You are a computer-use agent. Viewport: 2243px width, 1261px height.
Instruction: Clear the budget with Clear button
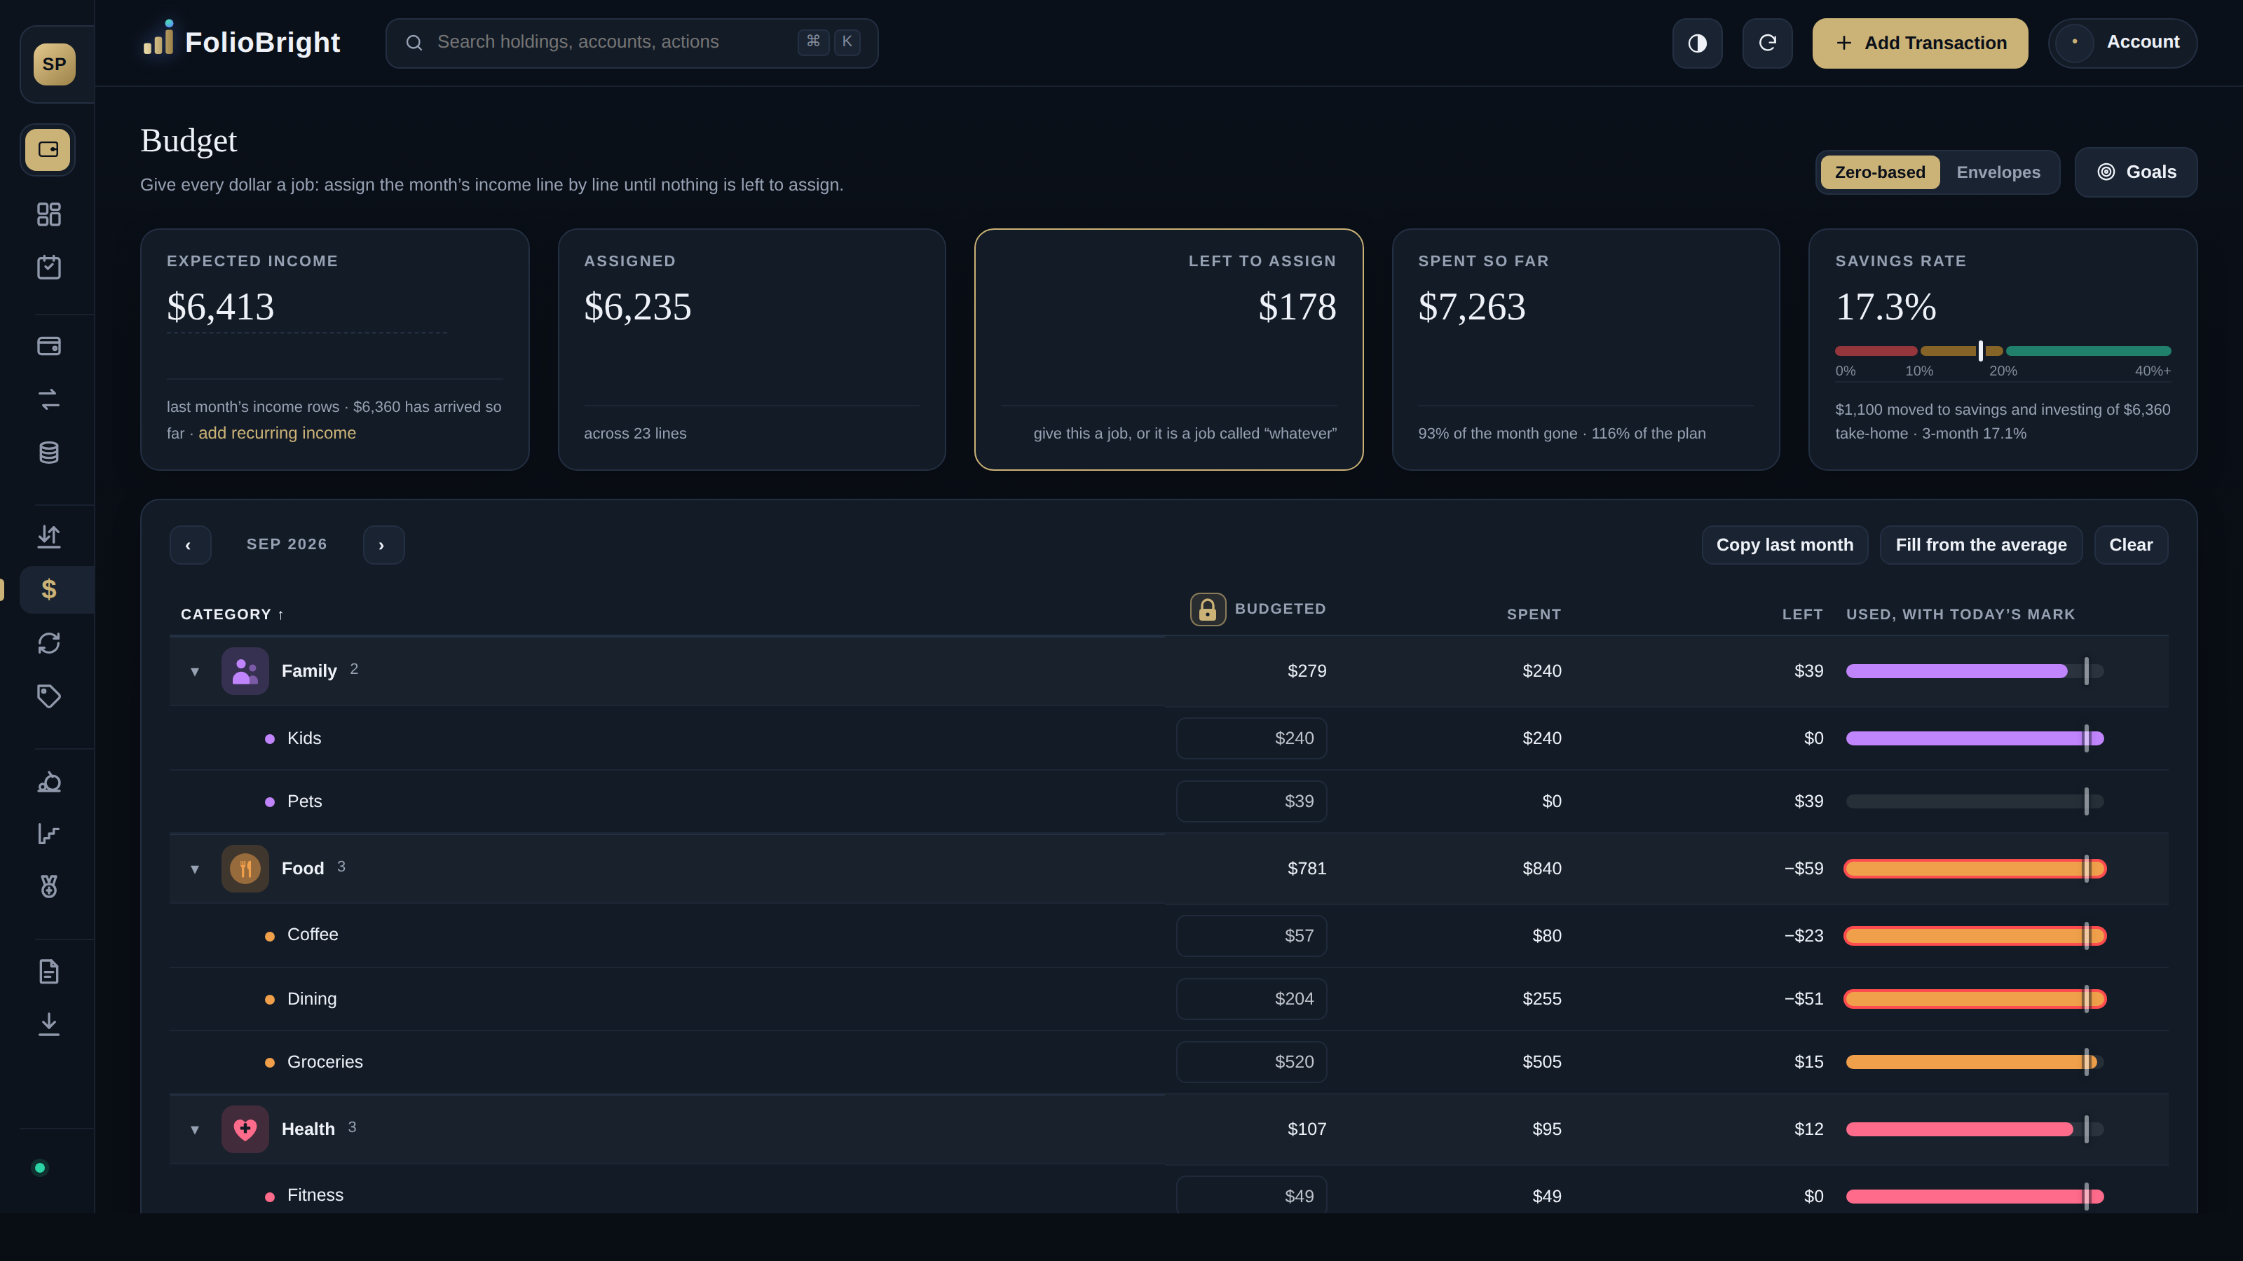(x=2131, y=545)
